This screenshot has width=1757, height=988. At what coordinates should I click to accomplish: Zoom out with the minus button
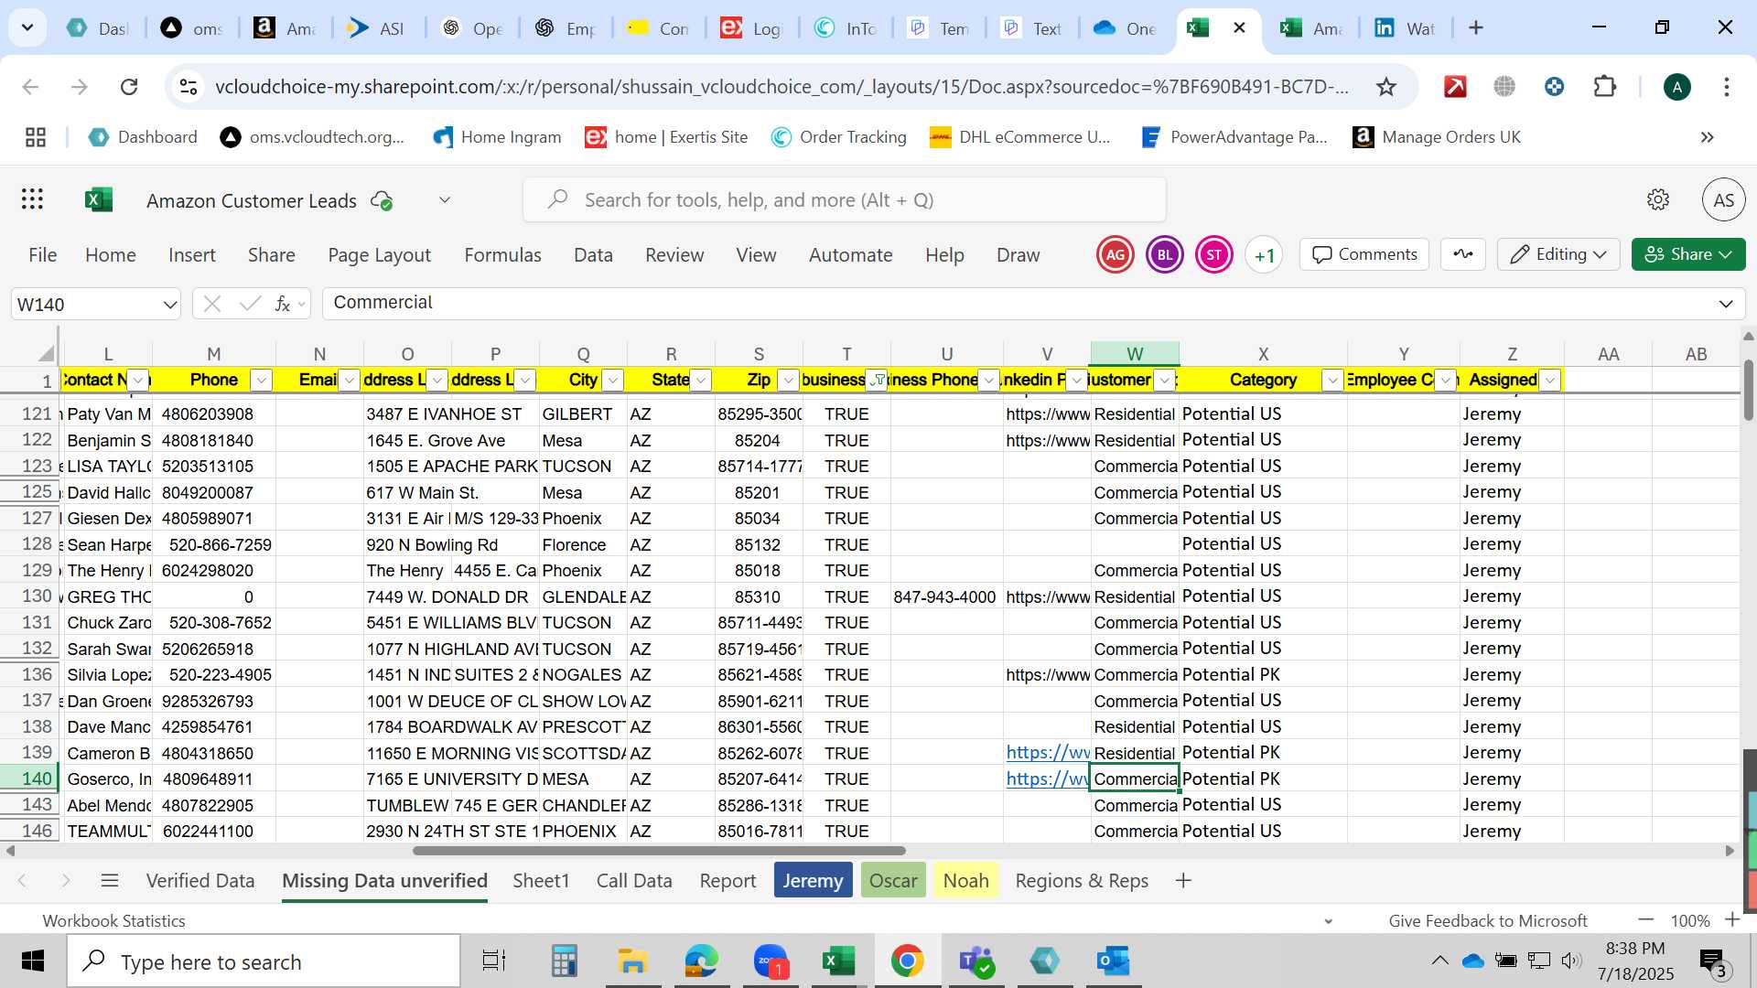click(1646, 920)
